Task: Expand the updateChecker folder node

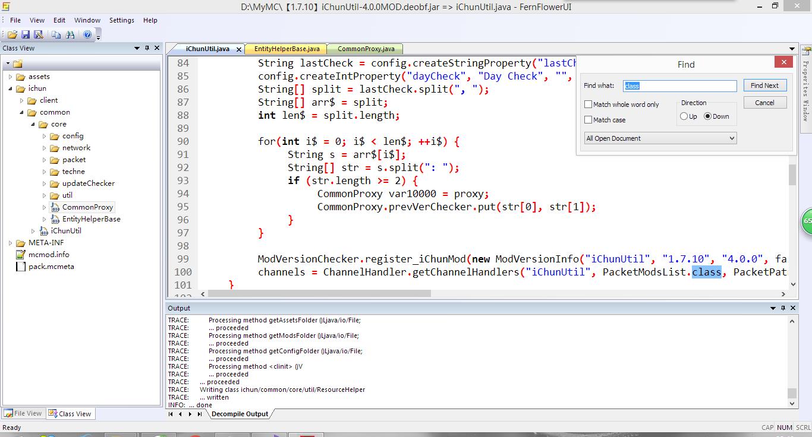Action: 44,183
